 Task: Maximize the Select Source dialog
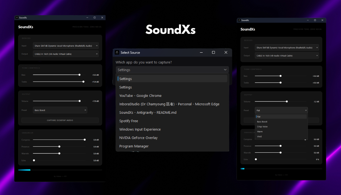pyautogui.click(x=214, y=52)
